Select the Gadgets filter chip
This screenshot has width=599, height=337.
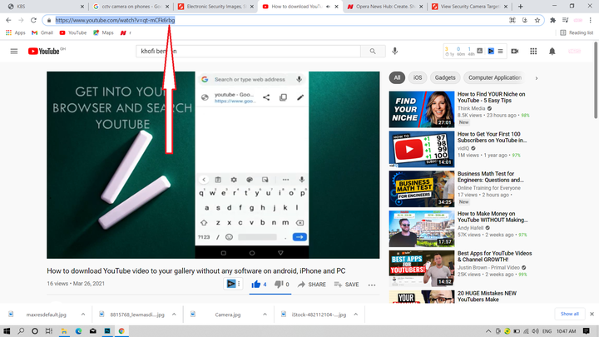445,77
